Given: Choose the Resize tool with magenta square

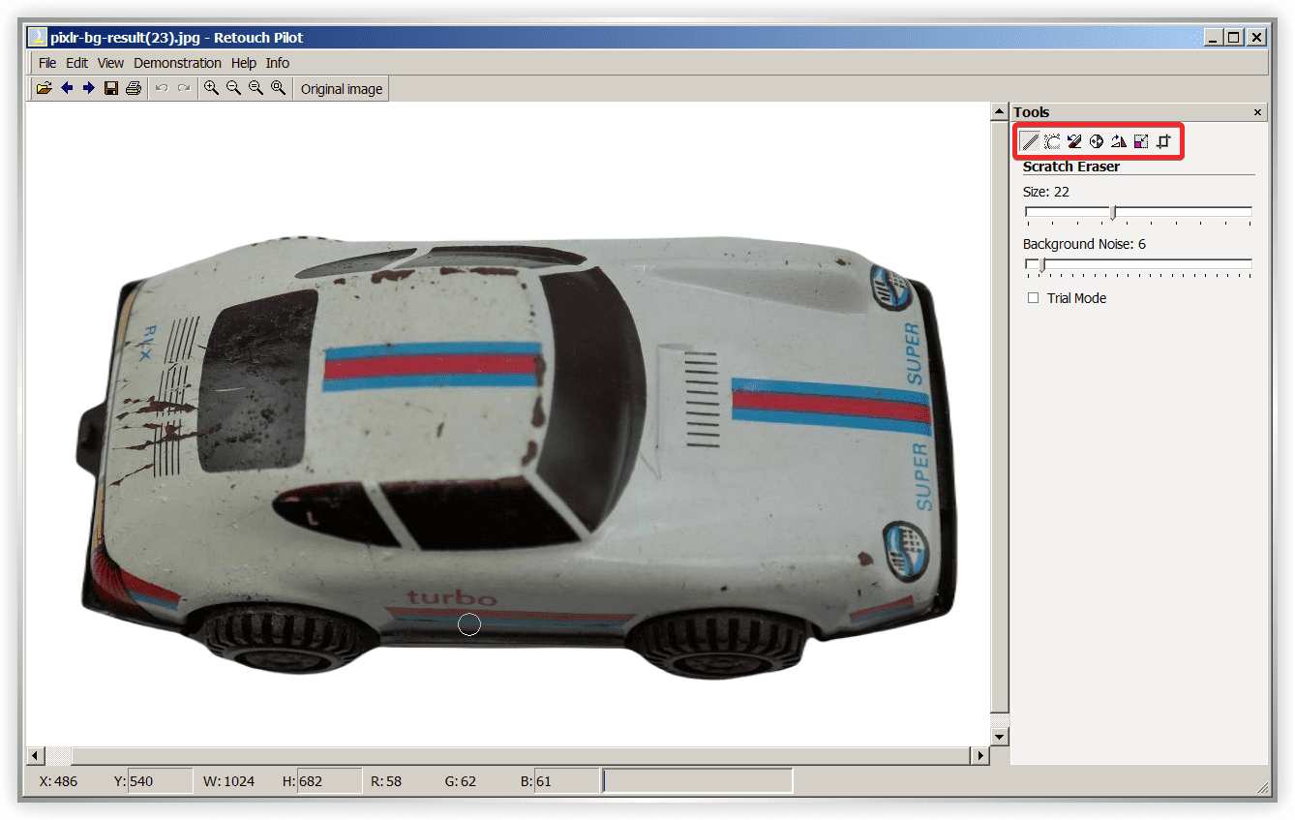Looking at the screenshot, I should pos(1141,142).
